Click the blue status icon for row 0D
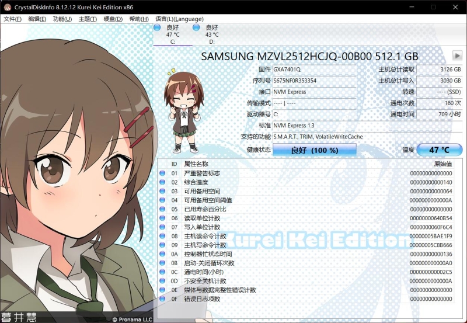467x323 pixels. tap(162, 281)
